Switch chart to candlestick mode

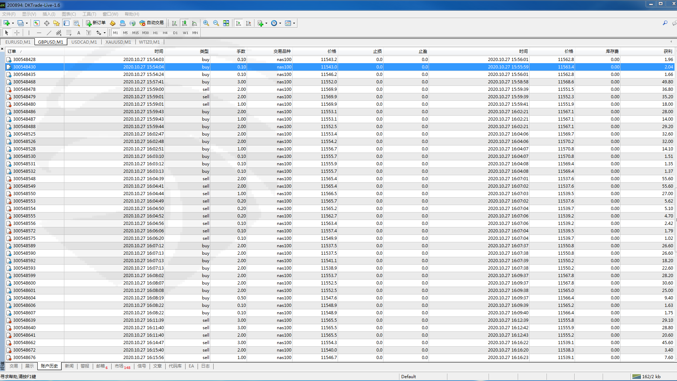(184, 23)
